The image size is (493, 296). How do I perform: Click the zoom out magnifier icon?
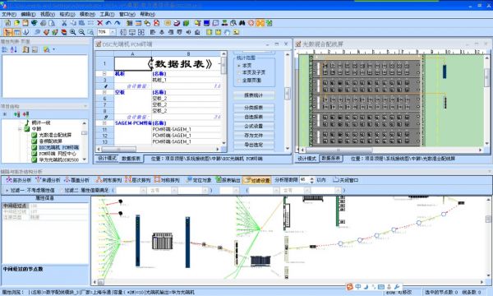(81, 32)
